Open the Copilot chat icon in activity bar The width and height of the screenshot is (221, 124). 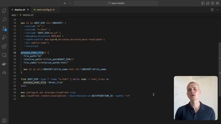4,73
